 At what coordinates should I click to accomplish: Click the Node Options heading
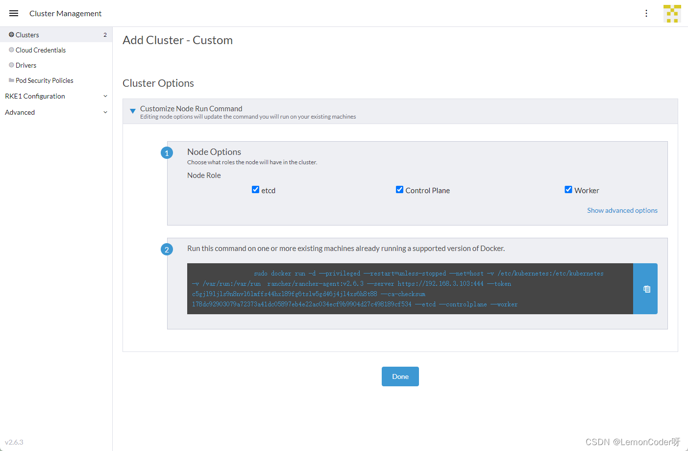coord(214,152)
